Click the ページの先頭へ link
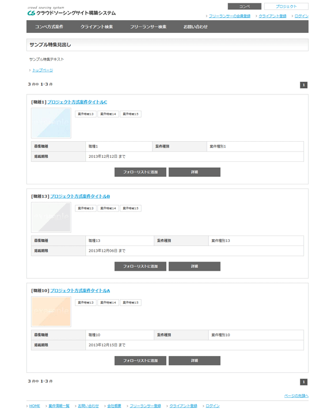Viewport: 335px width, 412px height. (x=296, y=396)
